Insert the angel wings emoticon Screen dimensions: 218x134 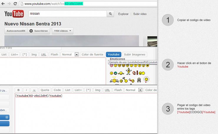tap(114, 80)
